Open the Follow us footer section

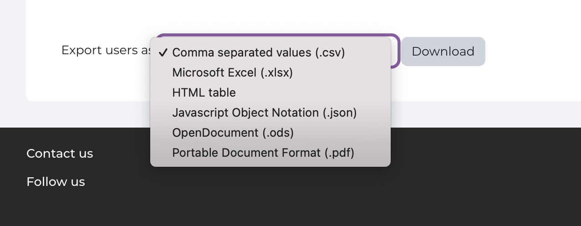[56, 182]
